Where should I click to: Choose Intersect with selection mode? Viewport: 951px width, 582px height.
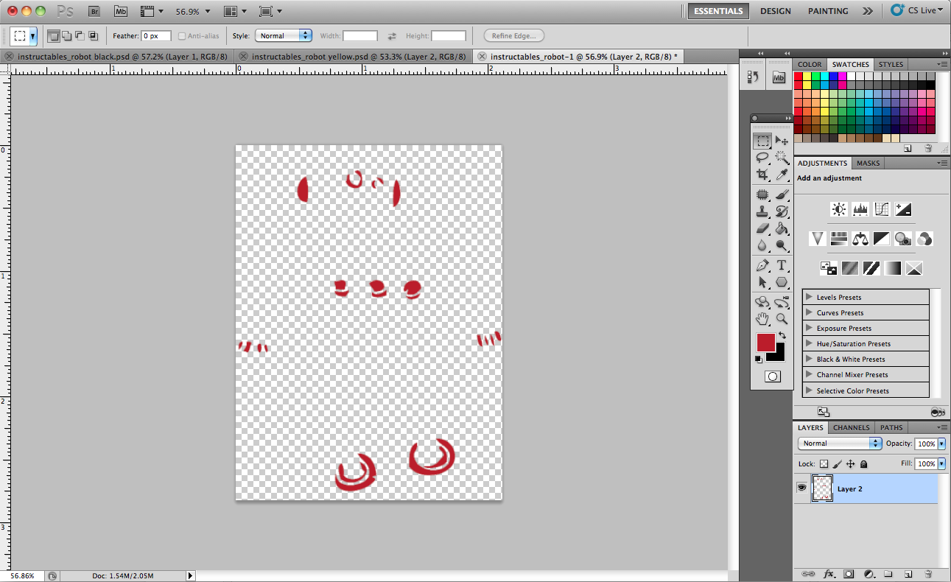tap(94, 35)
